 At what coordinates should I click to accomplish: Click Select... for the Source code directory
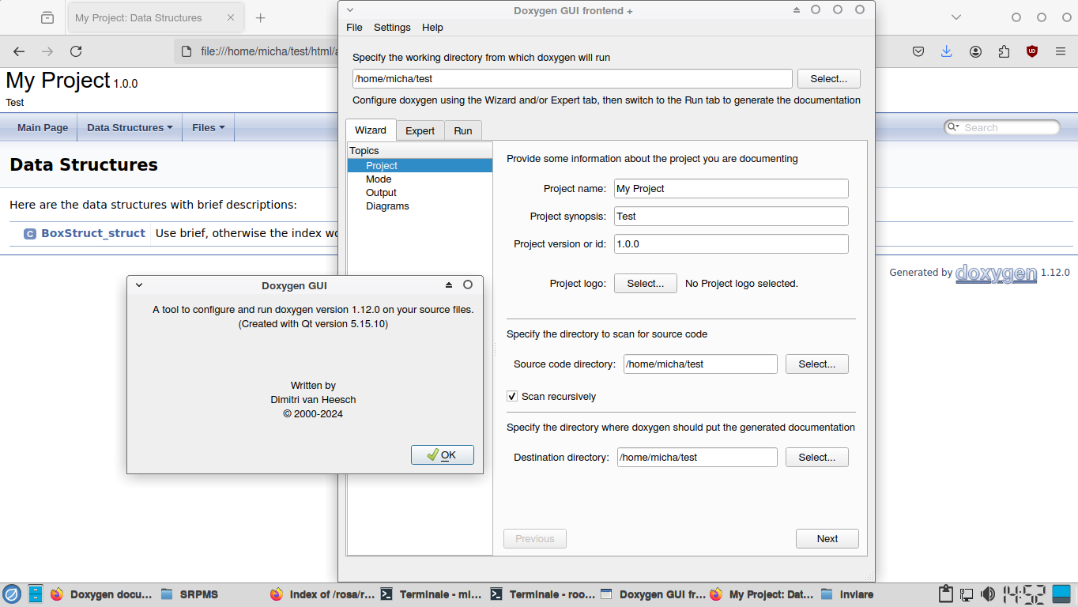pos(817,364)
